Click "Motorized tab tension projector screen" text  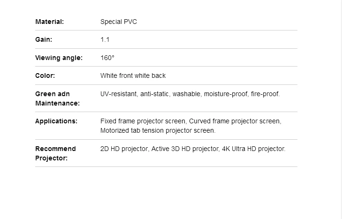click(157, 130)
